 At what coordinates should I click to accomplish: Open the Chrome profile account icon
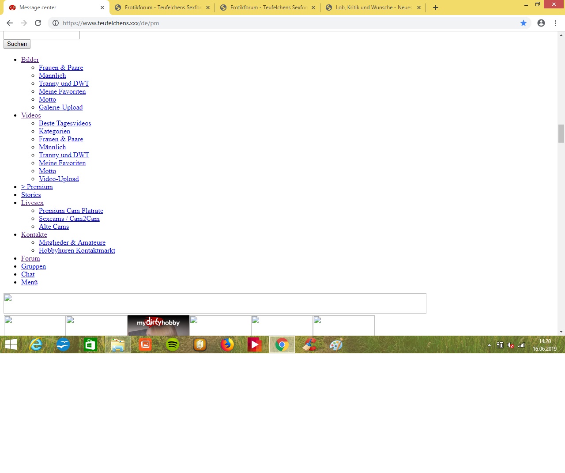point(541,23)
